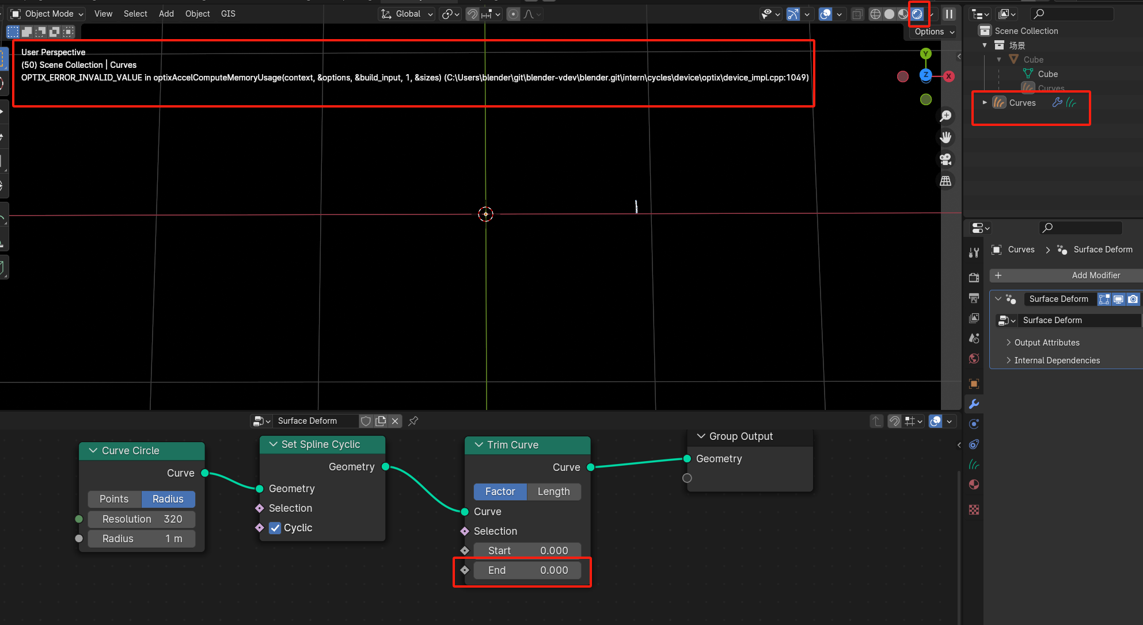
Task: Toggle proportional editing in header
Action: click(514, 14)
